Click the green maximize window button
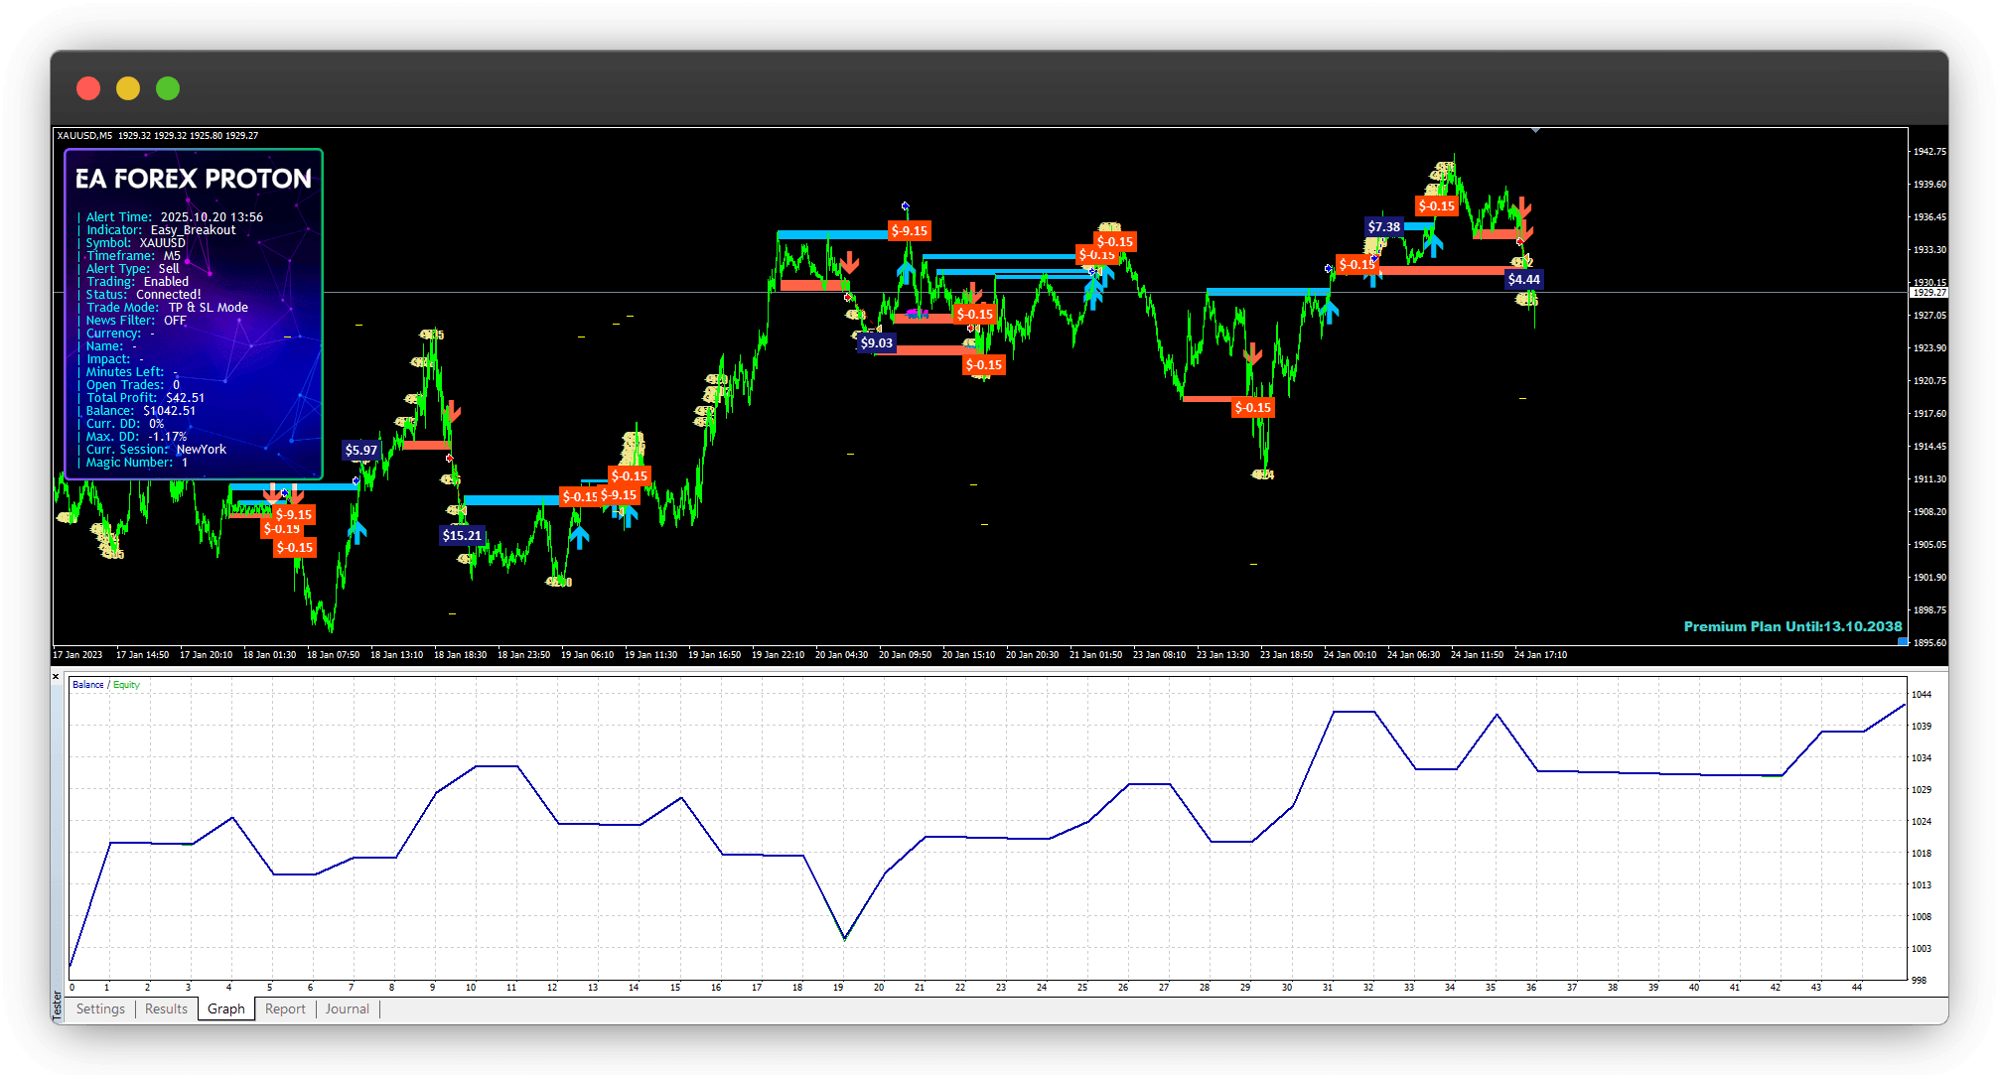The width and height of the screenshot is (1999, 1075). [x=168, y=88]
